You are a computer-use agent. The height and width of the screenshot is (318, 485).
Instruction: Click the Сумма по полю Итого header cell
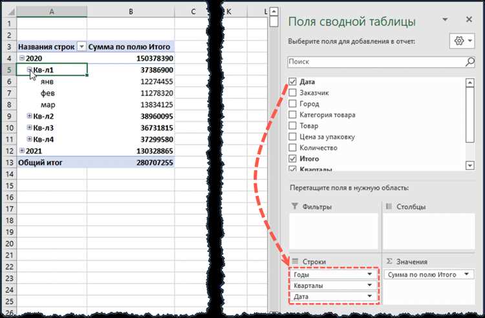pyautogui.click(x=131, y=47)
